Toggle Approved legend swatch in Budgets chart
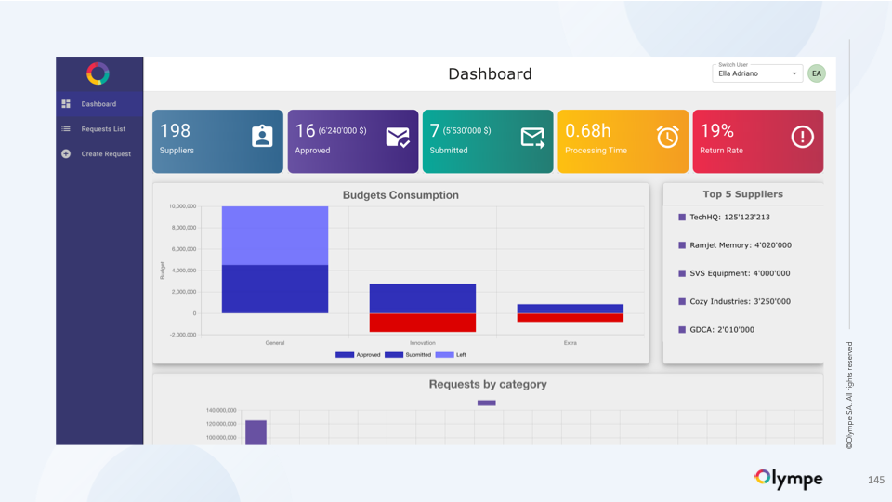The height and width of the screenshot is (502, 892). coord(345,354)
